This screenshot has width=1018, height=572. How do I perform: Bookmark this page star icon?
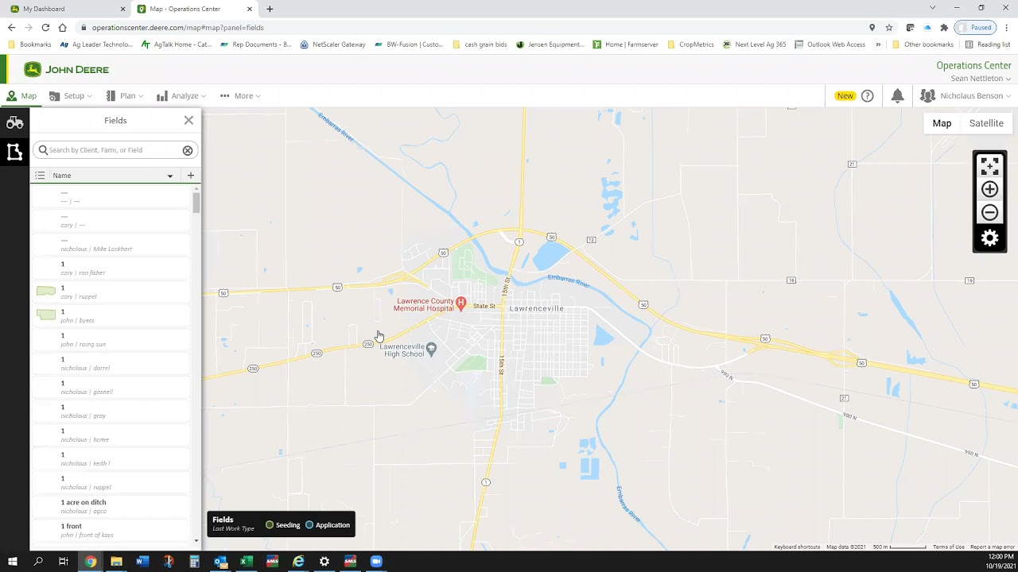tap(889, 28)
